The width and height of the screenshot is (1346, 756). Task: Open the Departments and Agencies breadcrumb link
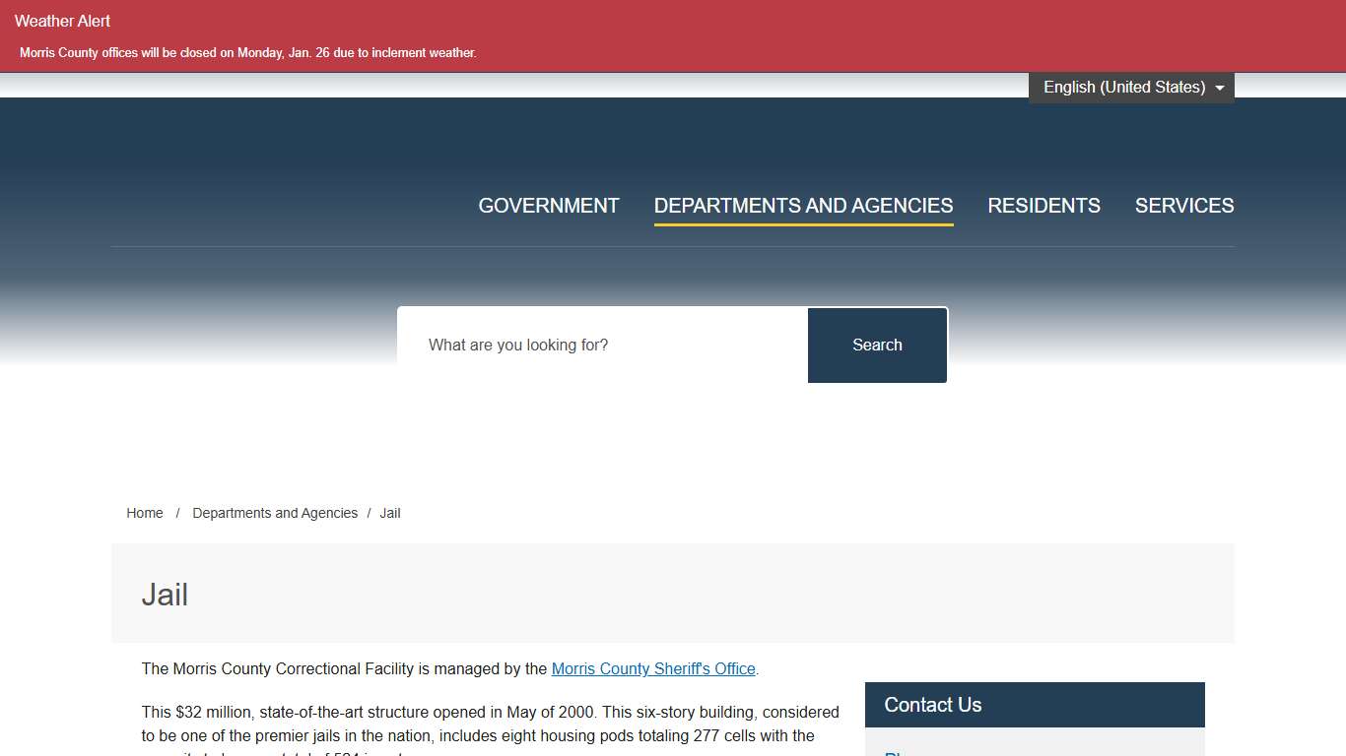275,513
